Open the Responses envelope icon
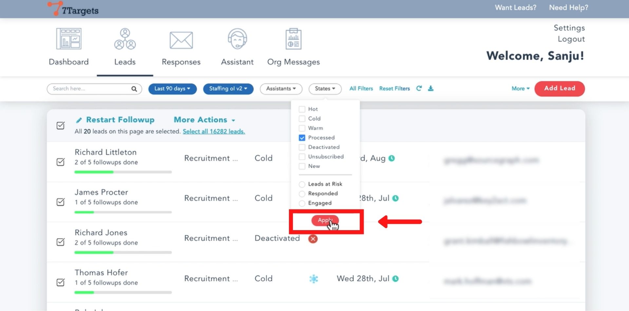 pyautogui.click(x=181, y=40)
